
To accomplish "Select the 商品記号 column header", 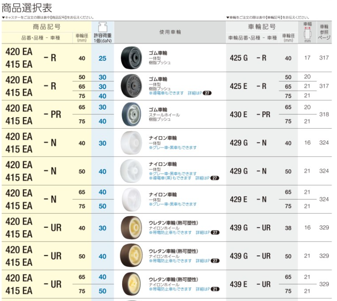I will pos(47,27).
